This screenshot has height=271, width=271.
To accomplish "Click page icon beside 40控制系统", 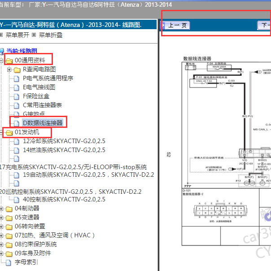I will pos(17,200).
